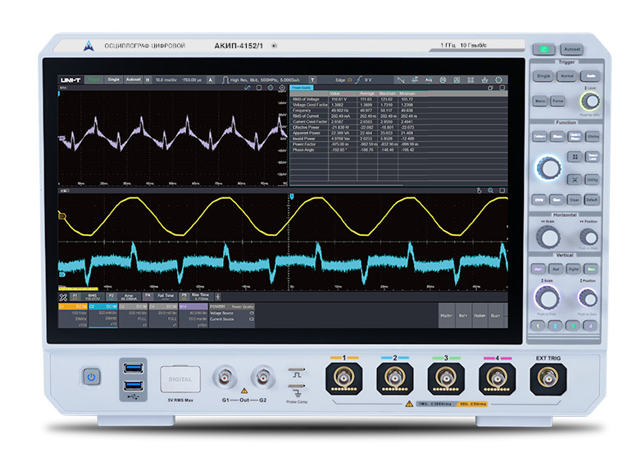Viewport: 641px width, 466px height.
Task: Expand the Ref+ menu on screen
Action: click(463, 314)
